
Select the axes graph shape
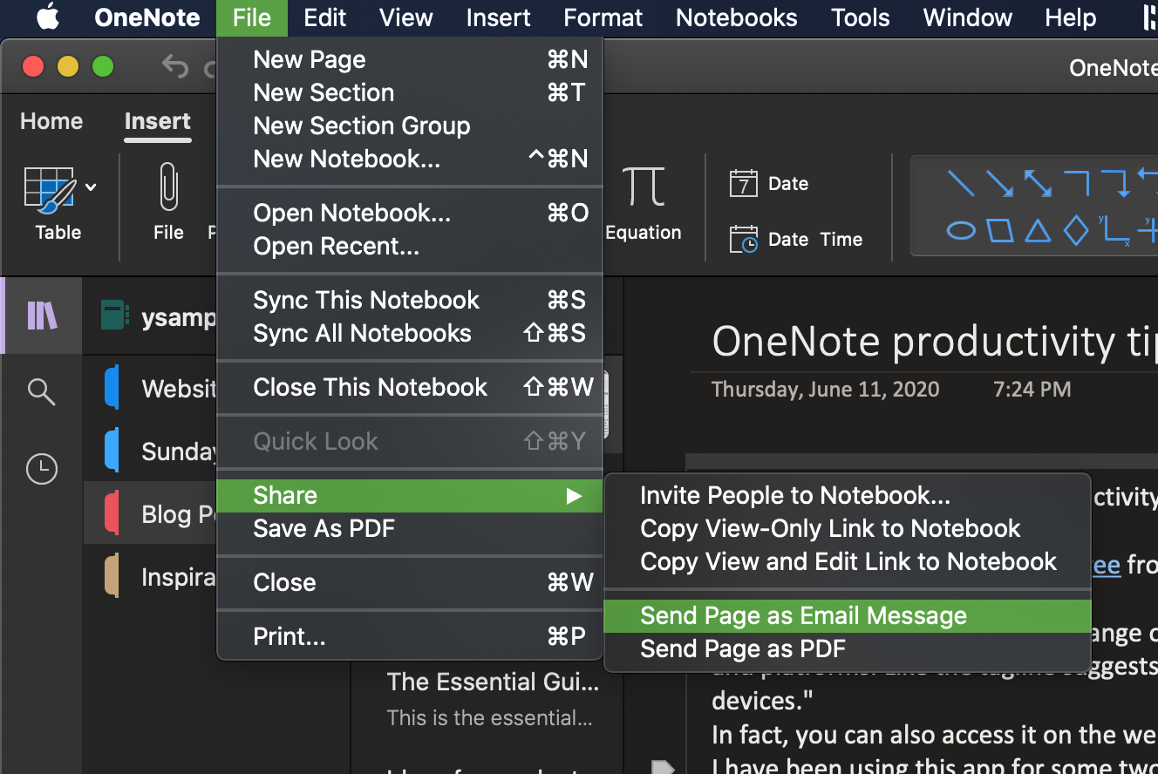(1113, 231)
